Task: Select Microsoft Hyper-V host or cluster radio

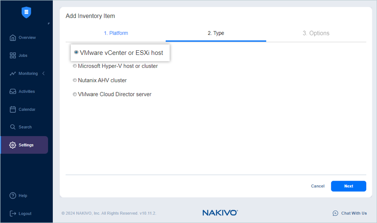Action: coord(75,66)
